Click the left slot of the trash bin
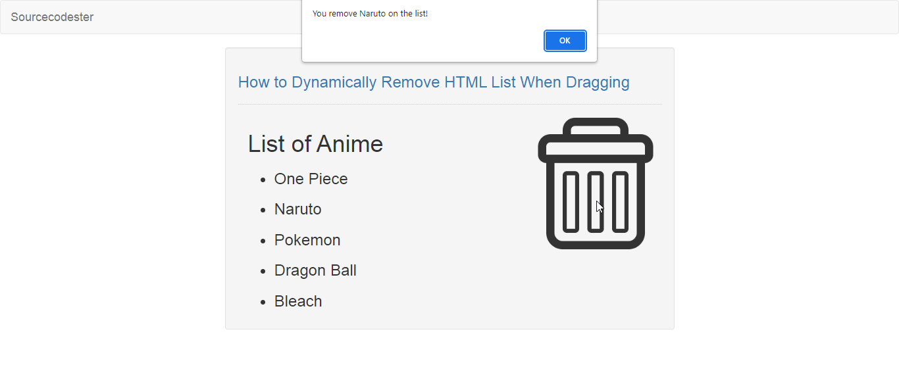This screenshot has width=899, height=369. point(571,202)
